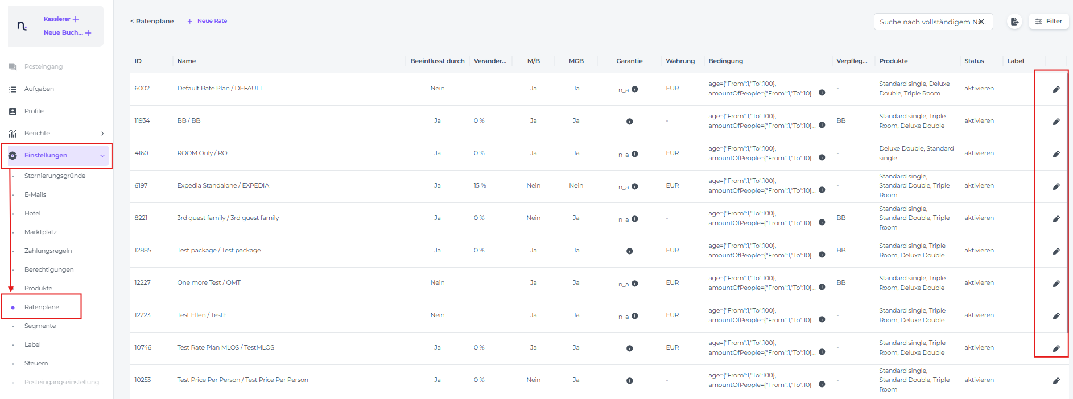Click the export file icon
The height and width of the screenshot is (399, 1073).
(x=1014, y=22)
